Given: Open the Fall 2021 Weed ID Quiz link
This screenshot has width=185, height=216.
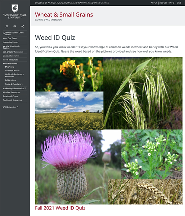Looking at the screenshot, I should pyautogui.click(x=60, y=208).
